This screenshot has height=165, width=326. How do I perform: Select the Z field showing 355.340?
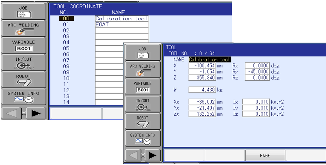(202, 77)
